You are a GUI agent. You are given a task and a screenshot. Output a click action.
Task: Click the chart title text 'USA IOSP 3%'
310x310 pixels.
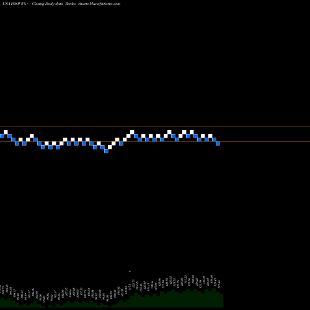(x=14, y=4)
